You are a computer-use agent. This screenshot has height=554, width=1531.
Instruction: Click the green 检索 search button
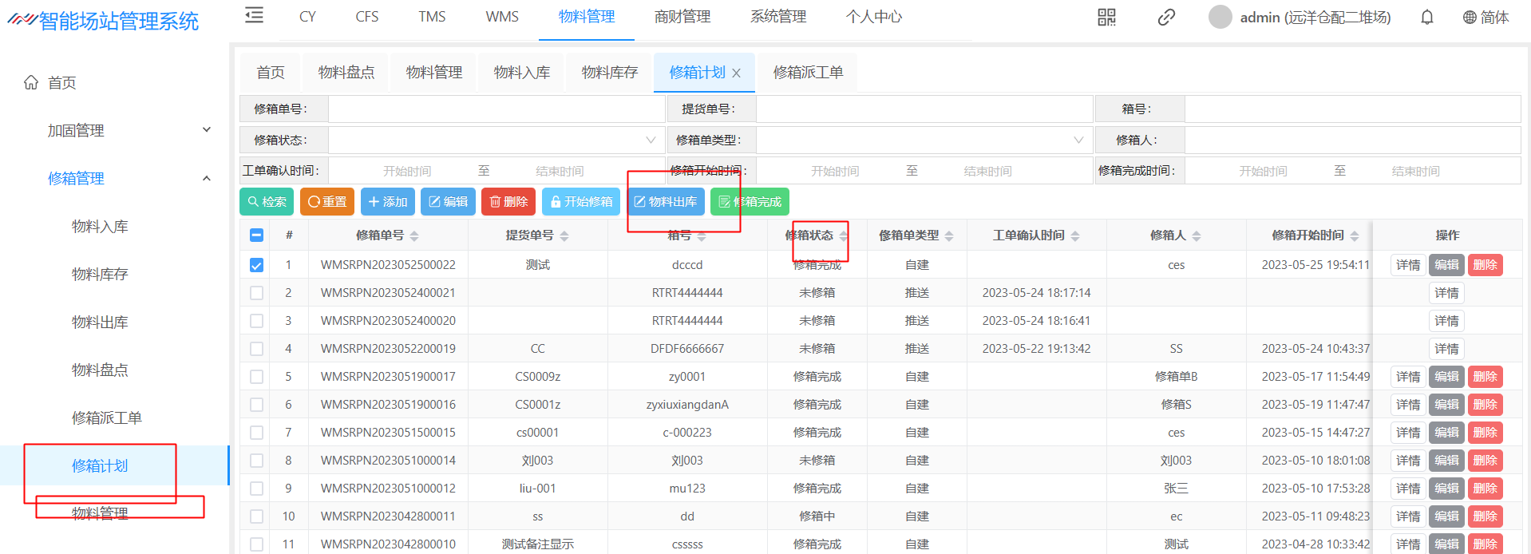[267, 202]
